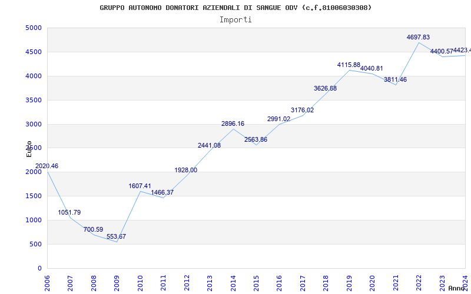
Task: Click the 3811.46 data label
Action: coord(395,79)
